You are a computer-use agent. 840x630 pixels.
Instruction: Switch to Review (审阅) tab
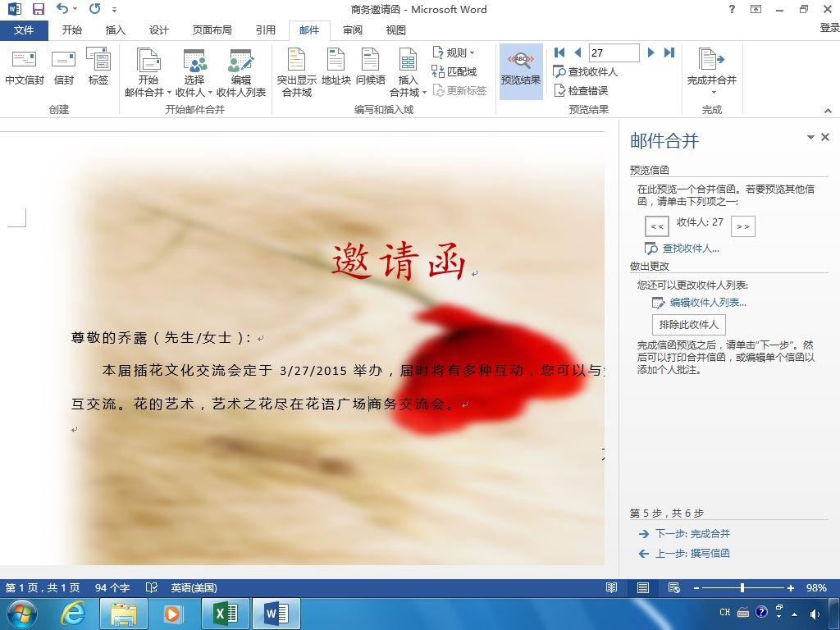coord(353,30)
